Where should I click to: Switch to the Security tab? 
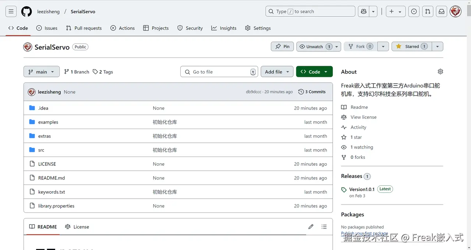[190, 28]
